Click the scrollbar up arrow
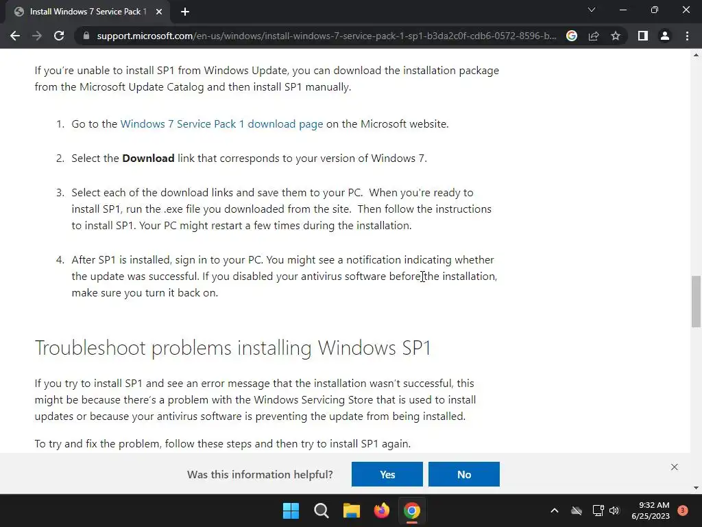The height and width of the screenshot is (527, 702). pos(696,55)
